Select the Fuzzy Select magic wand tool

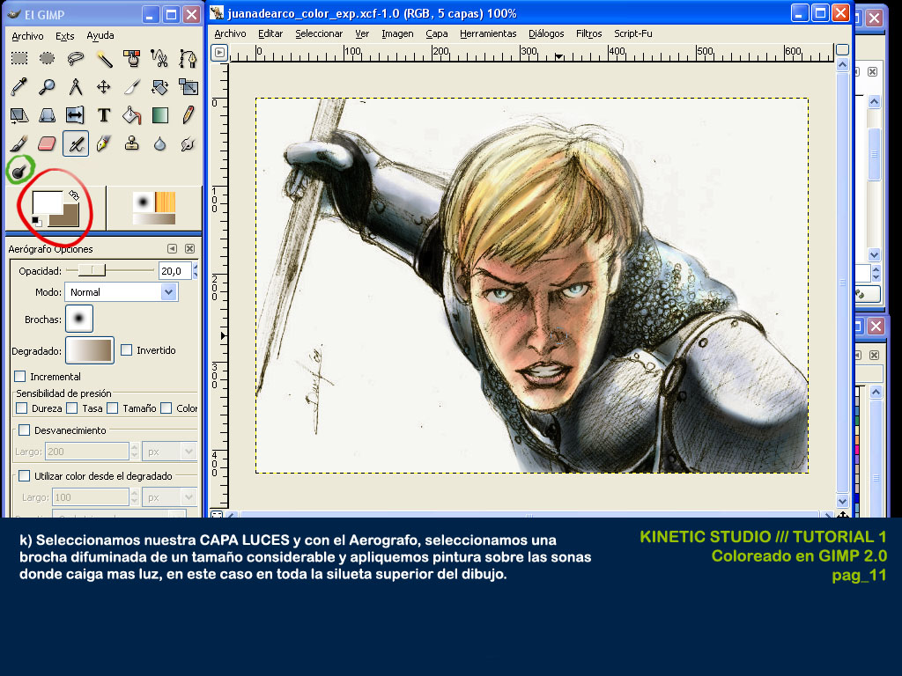pyautogui.click(x=104, y=58)
